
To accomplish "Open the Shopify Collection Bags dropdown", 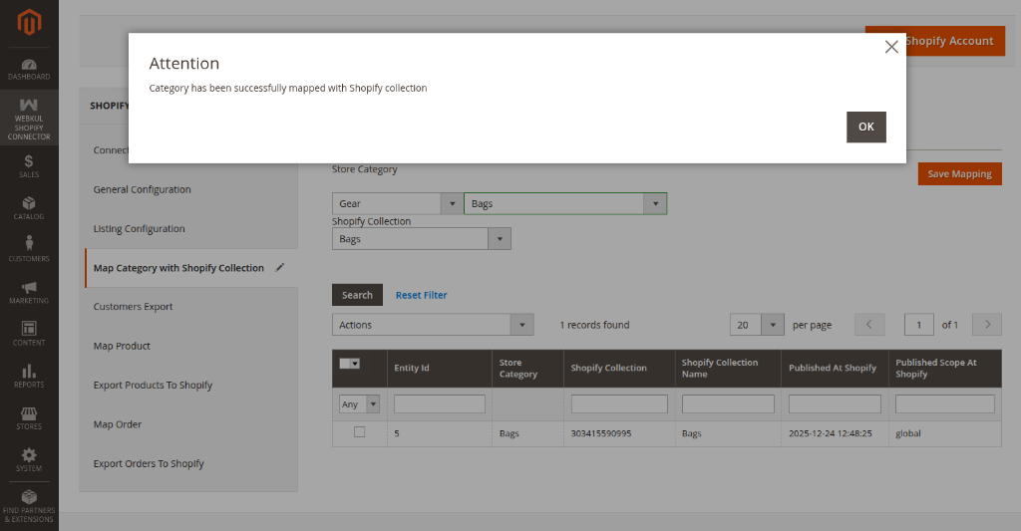I will coord(422,239).
